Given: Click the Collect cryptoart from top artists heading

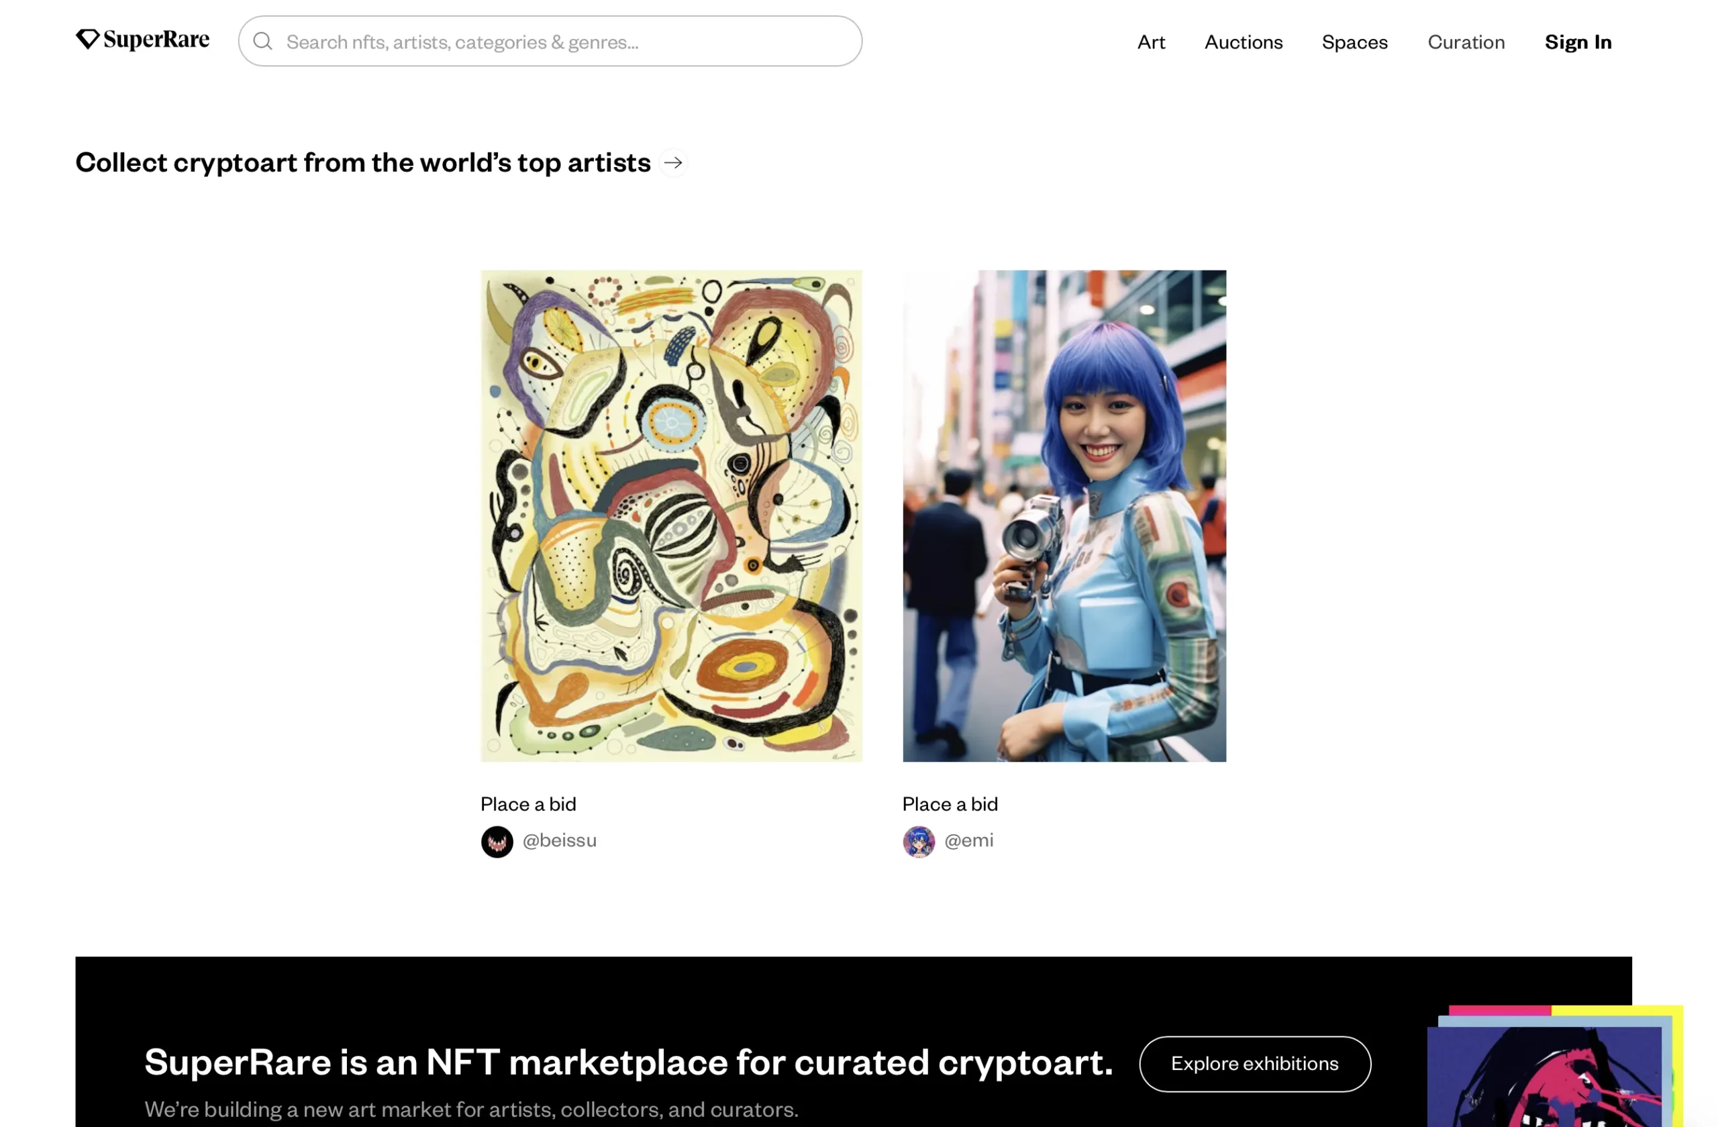Looking at the screenshot, I should point(363,162).
